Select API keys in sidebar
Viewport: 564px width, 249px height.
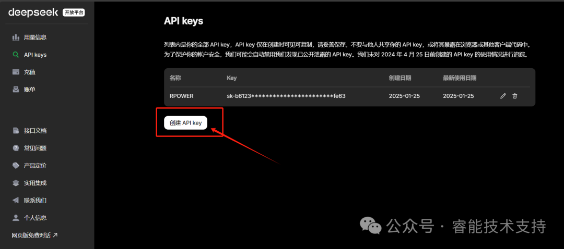pos(36,55)
